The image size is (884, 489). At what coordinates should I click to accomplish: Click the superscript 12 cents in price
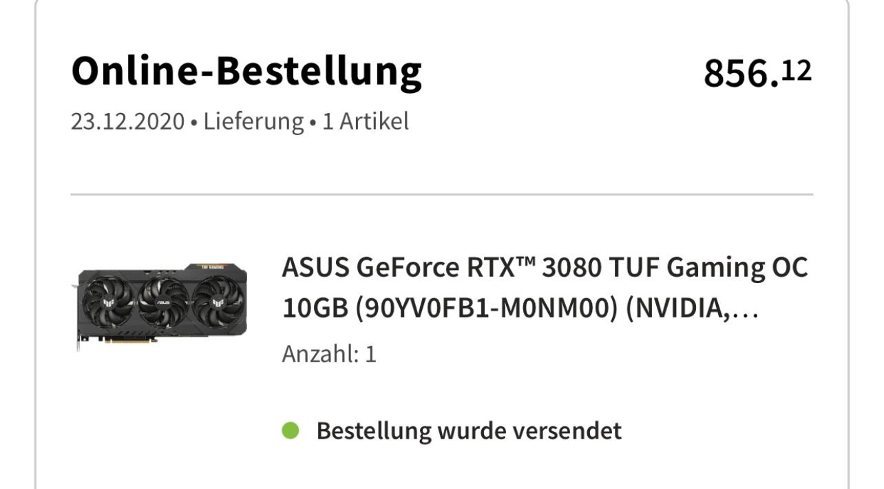tap(797, 70)
